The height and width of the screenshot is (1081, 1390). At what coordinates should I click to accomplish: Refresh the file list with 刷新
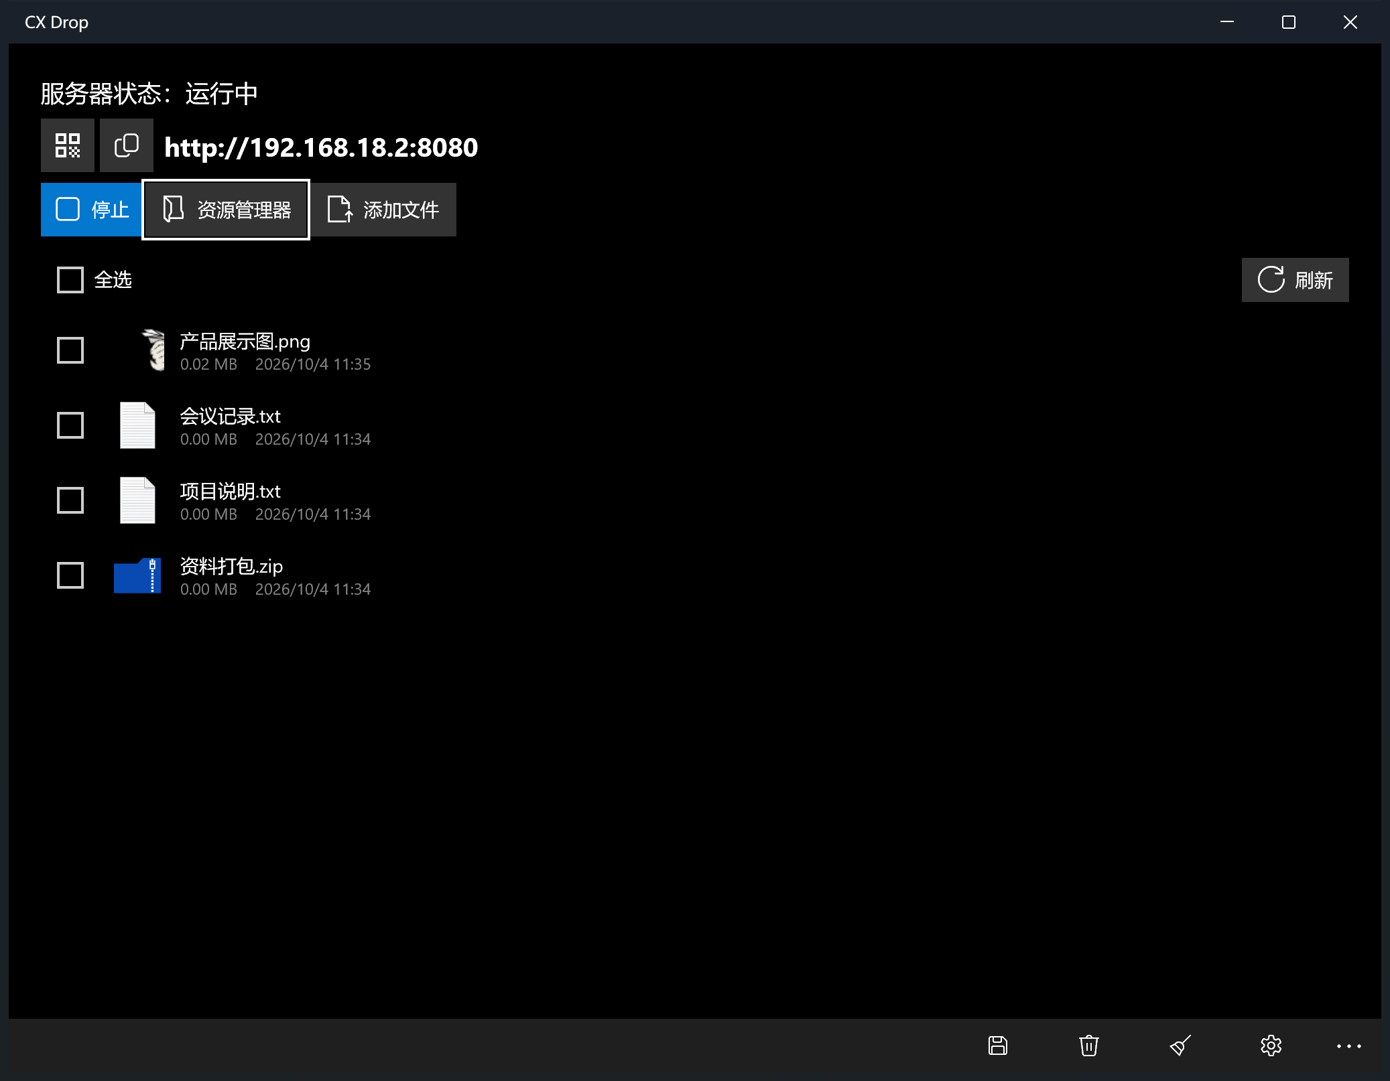pos(1295,280)
